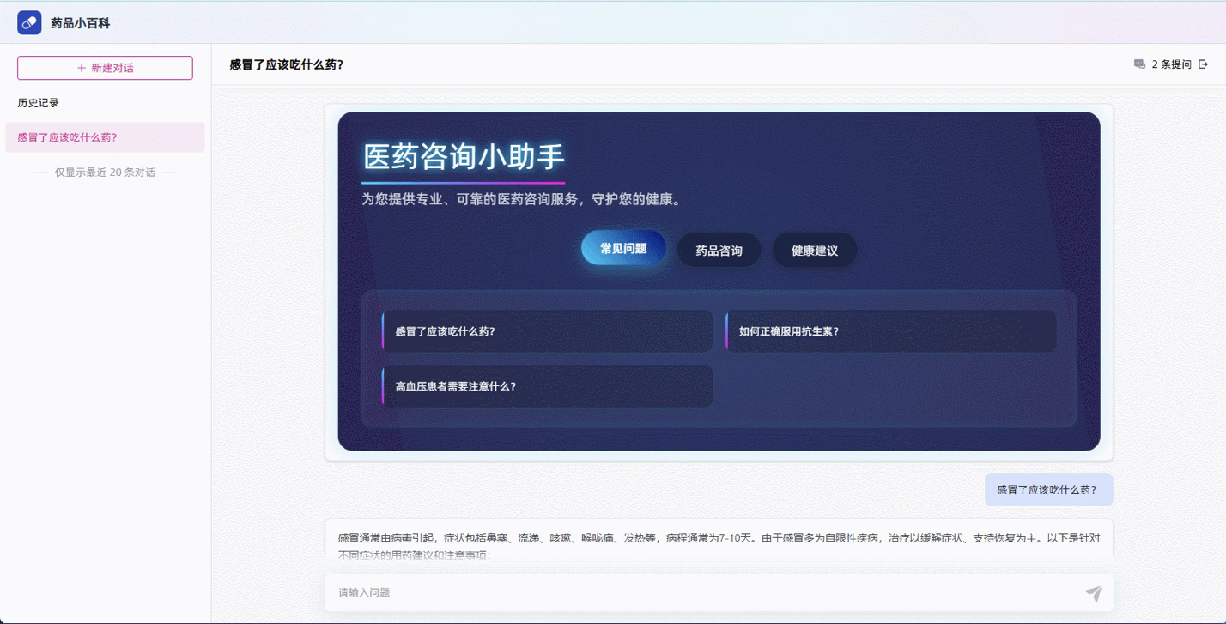Click the pill logo icon
The height and width of the screenshot is (624, 1226).
click(29, 22)
